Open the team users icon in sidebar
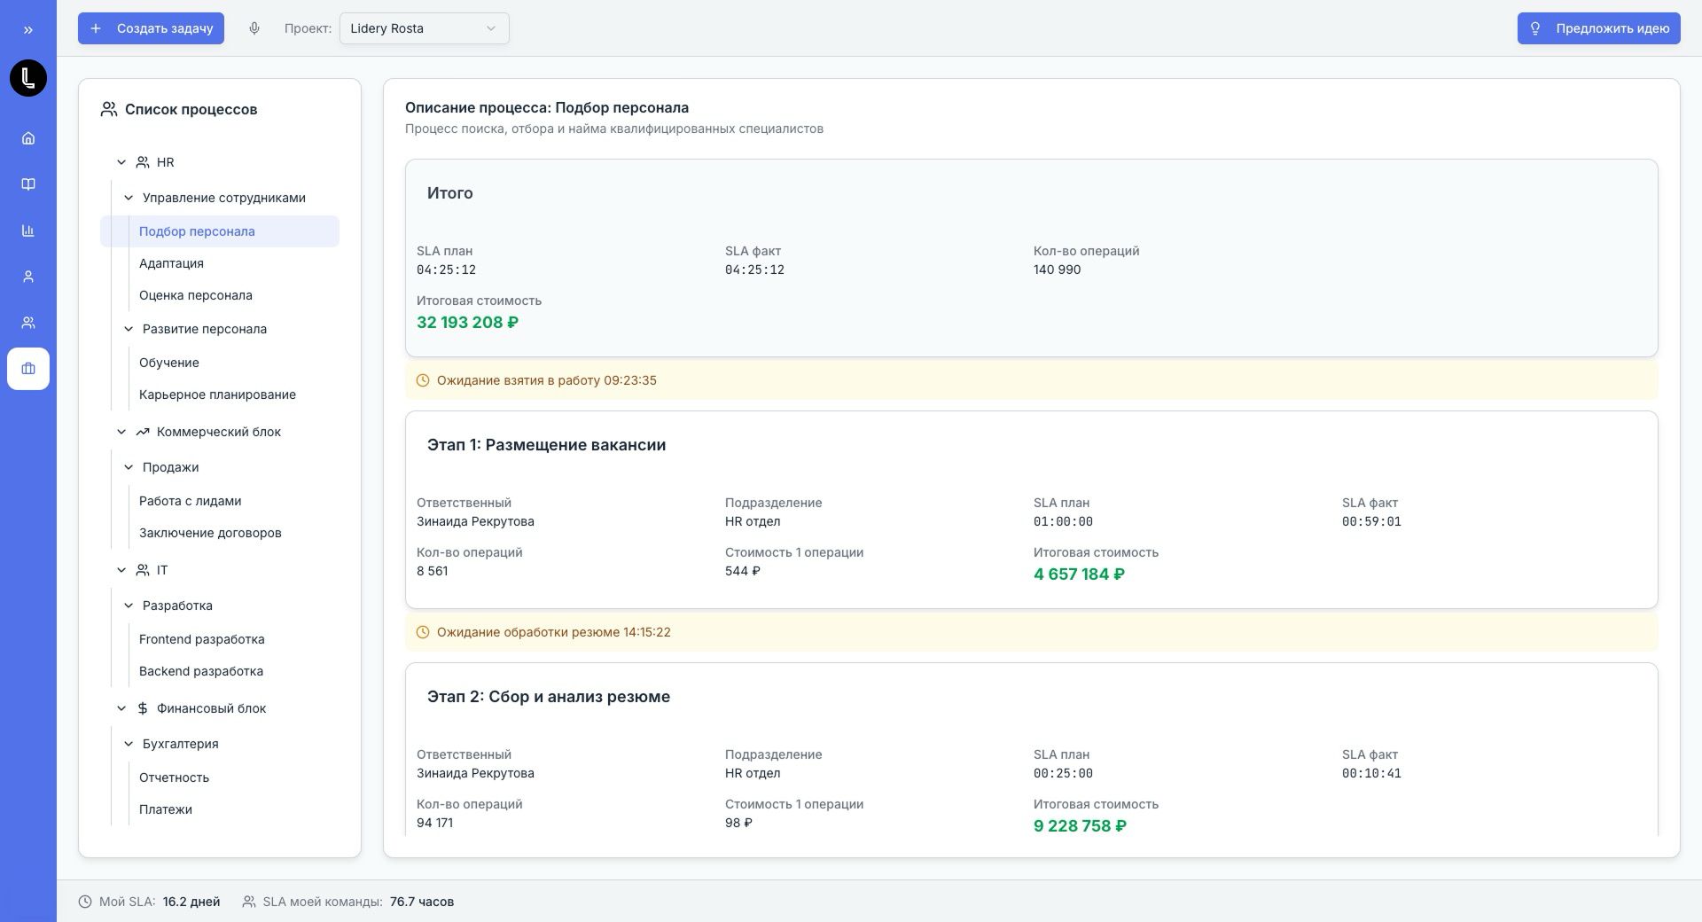The height and width of the screenshot is (922, 1702). [28, 323]
